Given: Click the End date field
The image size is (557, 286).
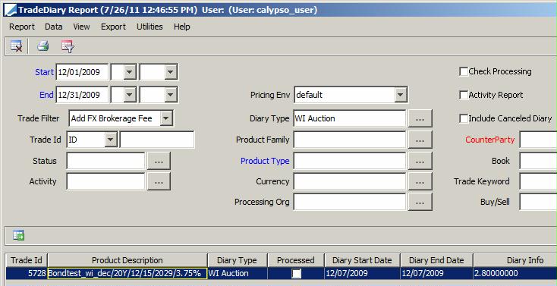Looking at the screenshot, I should point(82,95).
